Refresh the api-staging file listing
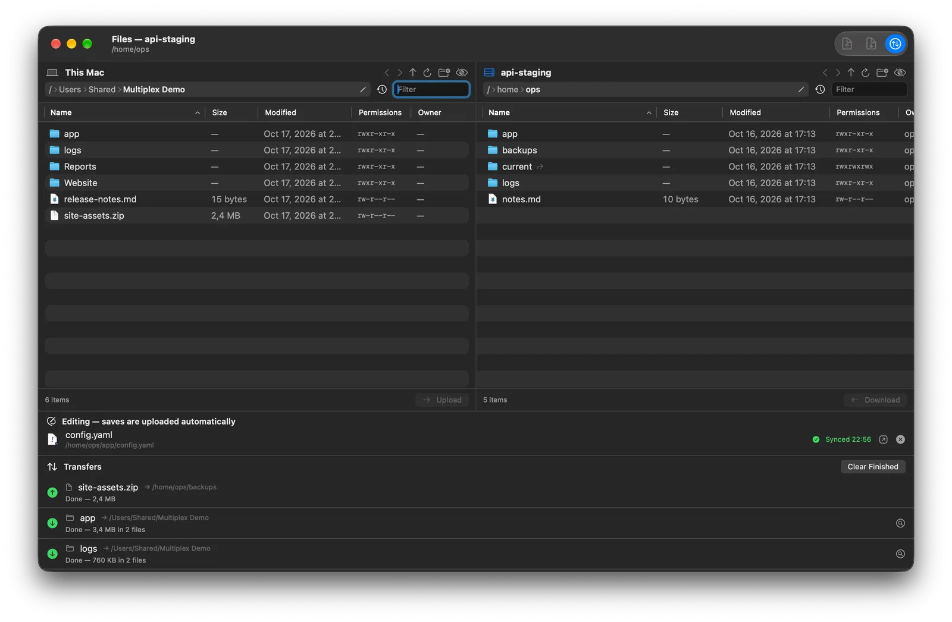 (865, 73)
